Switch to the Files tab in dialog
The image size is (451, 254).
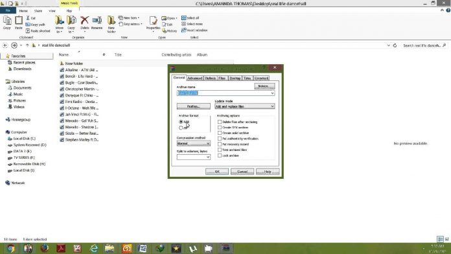coord(222,78)
